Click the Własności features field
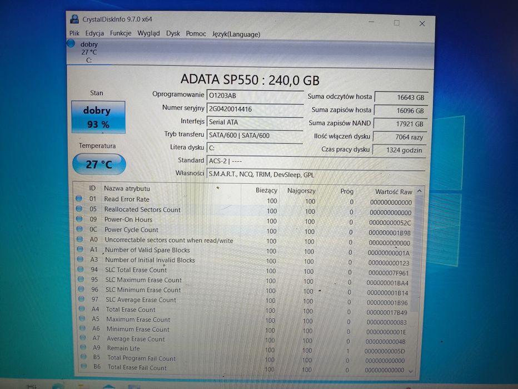 (x=316, y=174)
